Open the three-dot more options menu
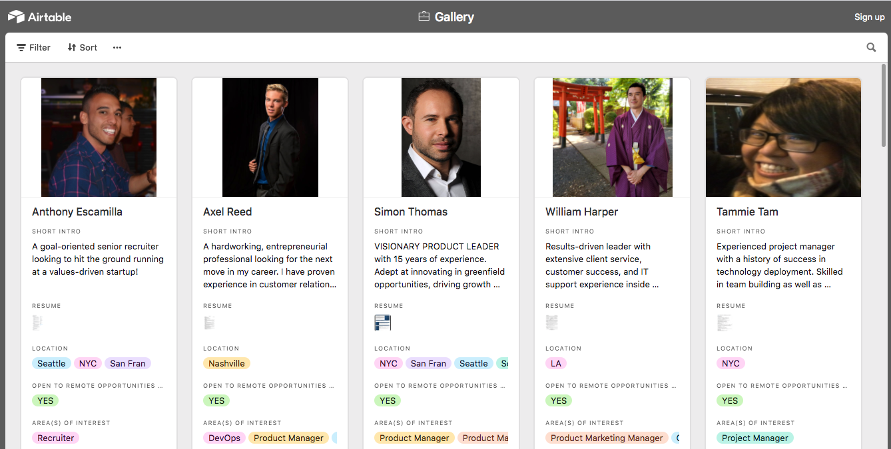 click(x=117, y=47)
